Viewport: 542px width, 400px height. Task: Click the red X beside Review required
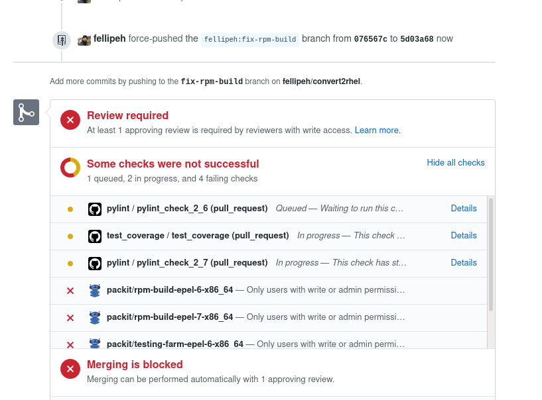(x=70, y=120)
